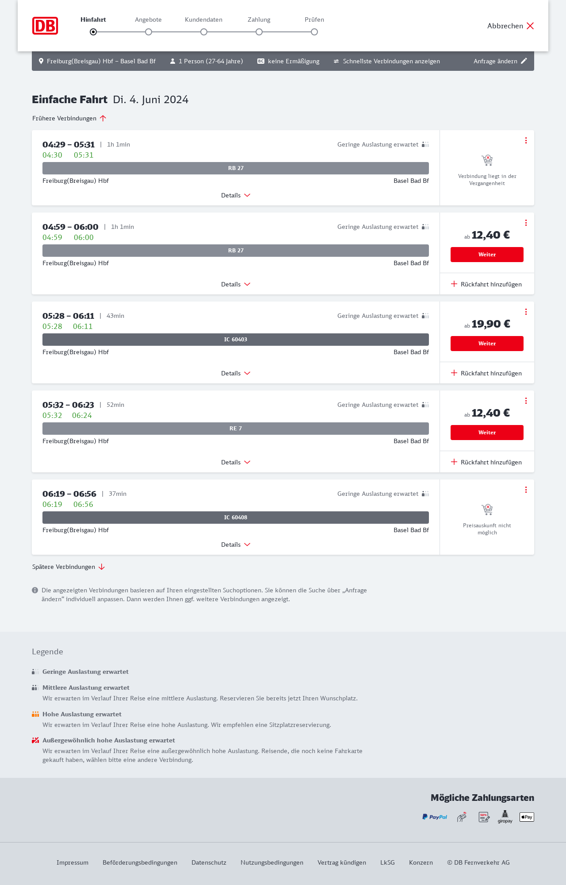Load Spätere Verbindungen
Viewport: 566px width, 885px height.
(x=68, y=567)
